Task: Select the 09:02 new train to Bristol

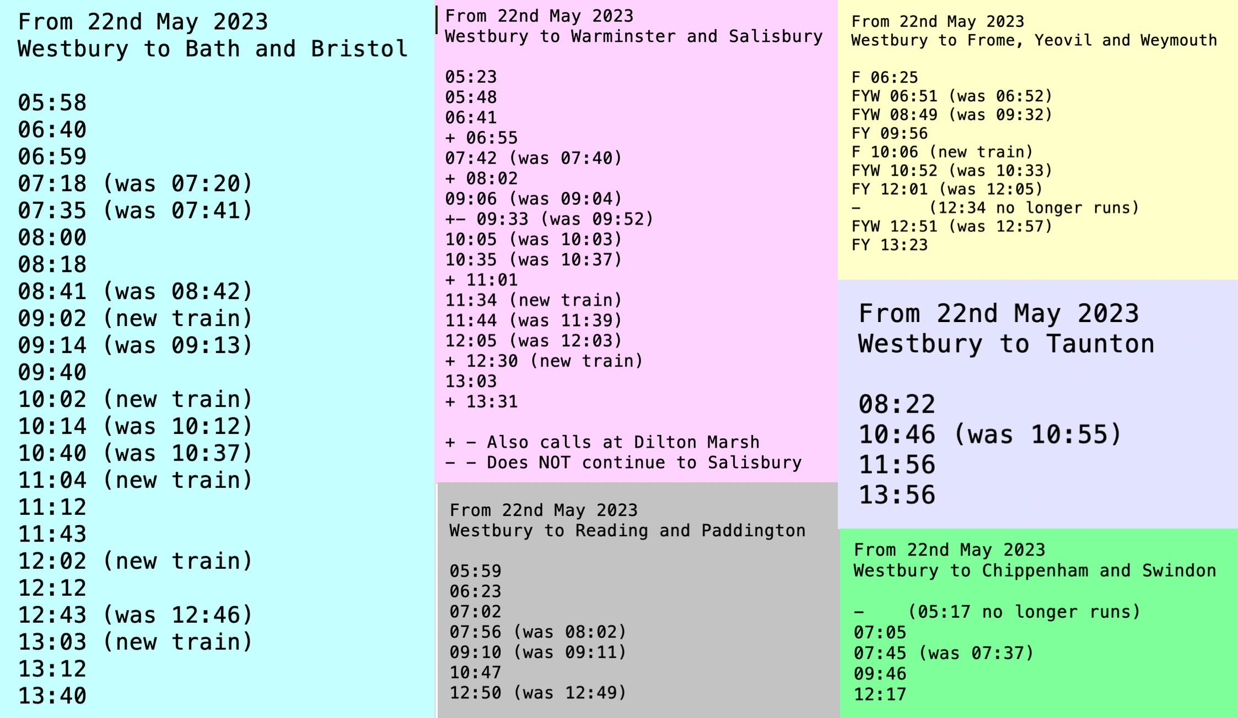Action: [135, 318]
